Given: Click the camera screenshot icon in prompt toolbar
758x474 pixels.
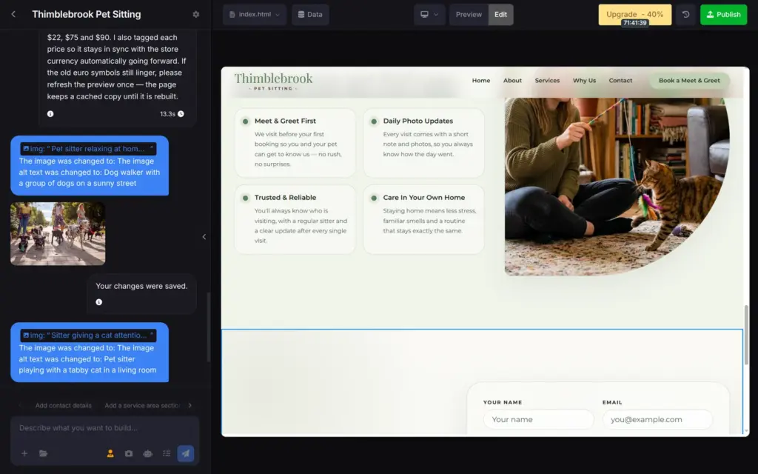Looking at the screenshot, I should (x=129, y=454).
